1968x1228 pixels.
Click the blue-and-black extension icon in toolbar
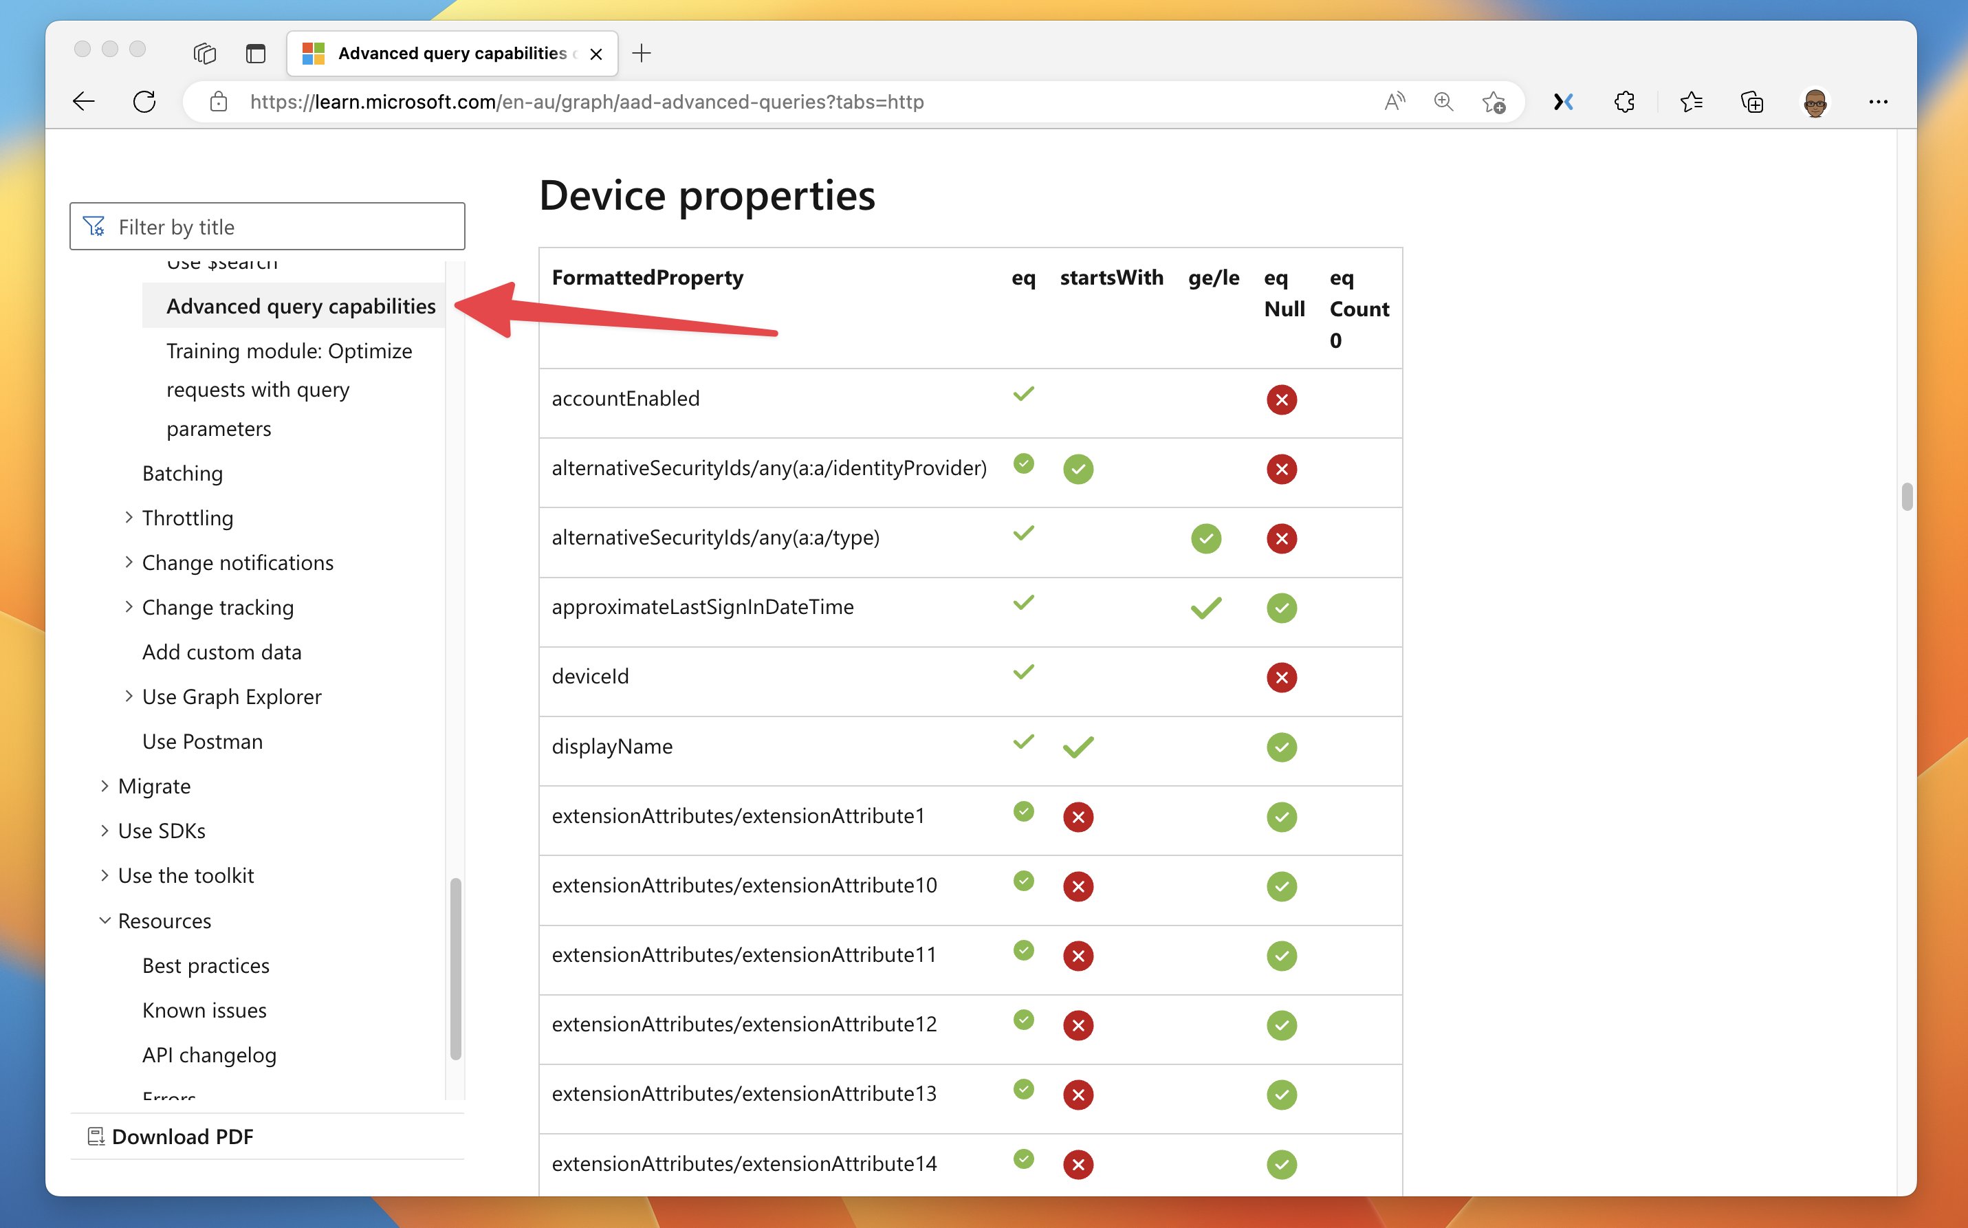point(1563,102)
